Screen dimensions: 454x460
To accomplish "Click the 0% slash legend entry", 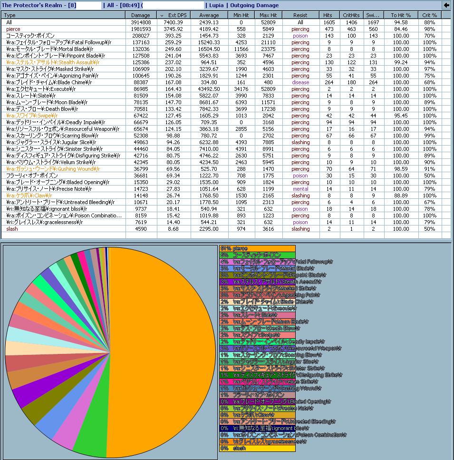I will click(257, 448).
